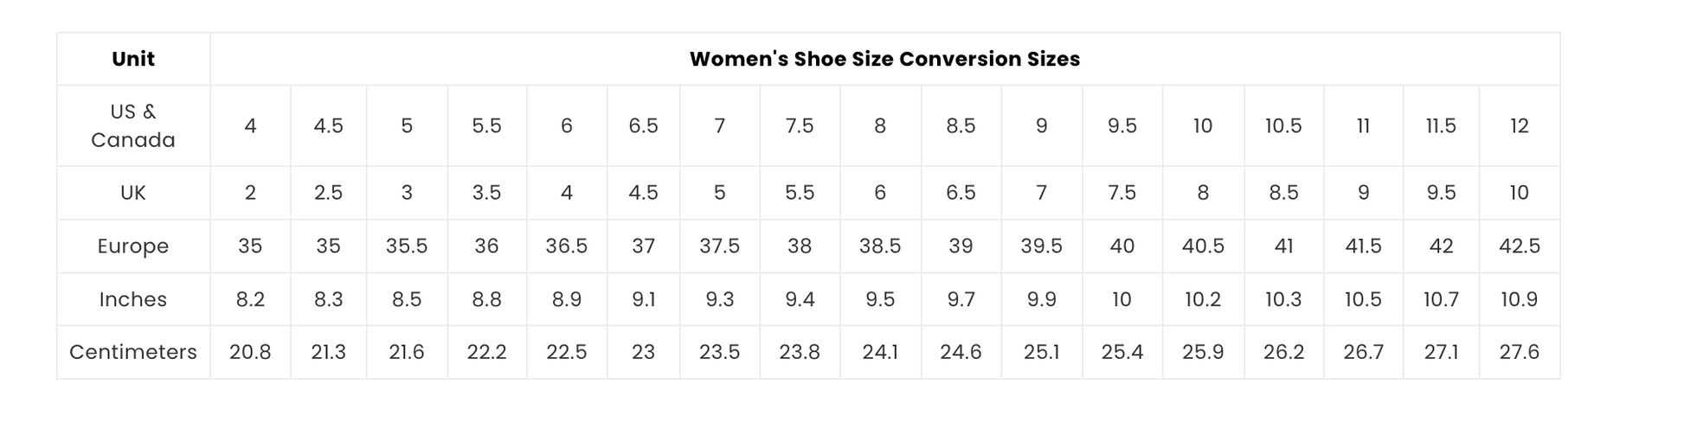Image resolution: width=1684 pixels, height=429 pixels.
Task: Click the 25.4 centimeters cell
Action: pyautogui.click(x=1122, y=352)
